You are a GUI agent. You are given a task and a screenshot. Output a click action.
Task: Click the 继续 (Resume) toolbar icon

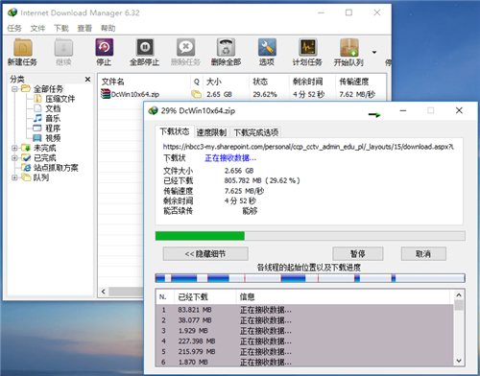(63, 48)
